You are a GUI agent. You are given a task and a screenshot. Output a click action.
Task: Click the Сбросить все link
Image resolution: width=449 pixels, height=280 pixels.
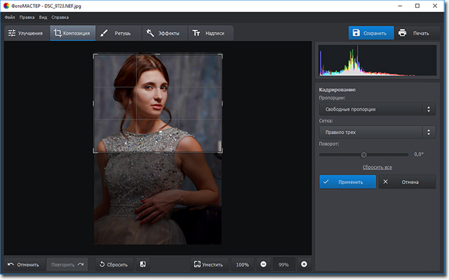coord(377,167)
